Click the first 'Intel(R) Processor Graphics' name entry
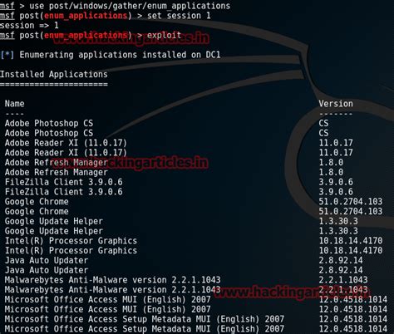 point(71,241)
